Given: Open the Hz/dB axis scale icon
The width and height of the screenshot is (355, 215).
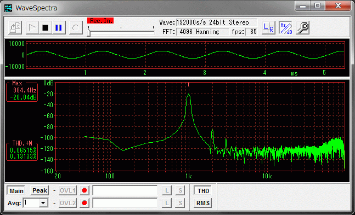Looking at the screenshot, I should 286,27.
